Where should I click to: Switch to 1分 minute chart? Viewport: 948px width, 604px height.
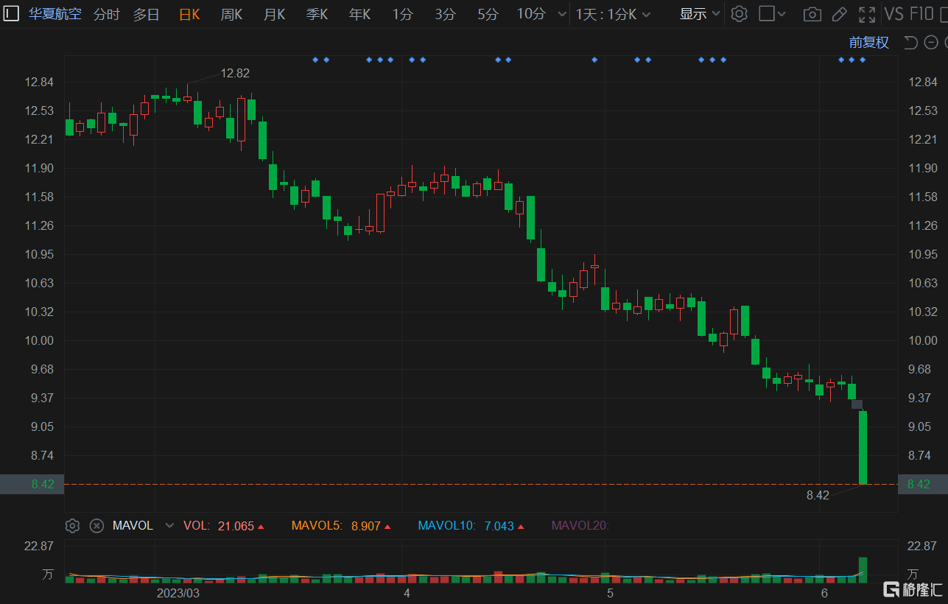click(x=403, y=14)
